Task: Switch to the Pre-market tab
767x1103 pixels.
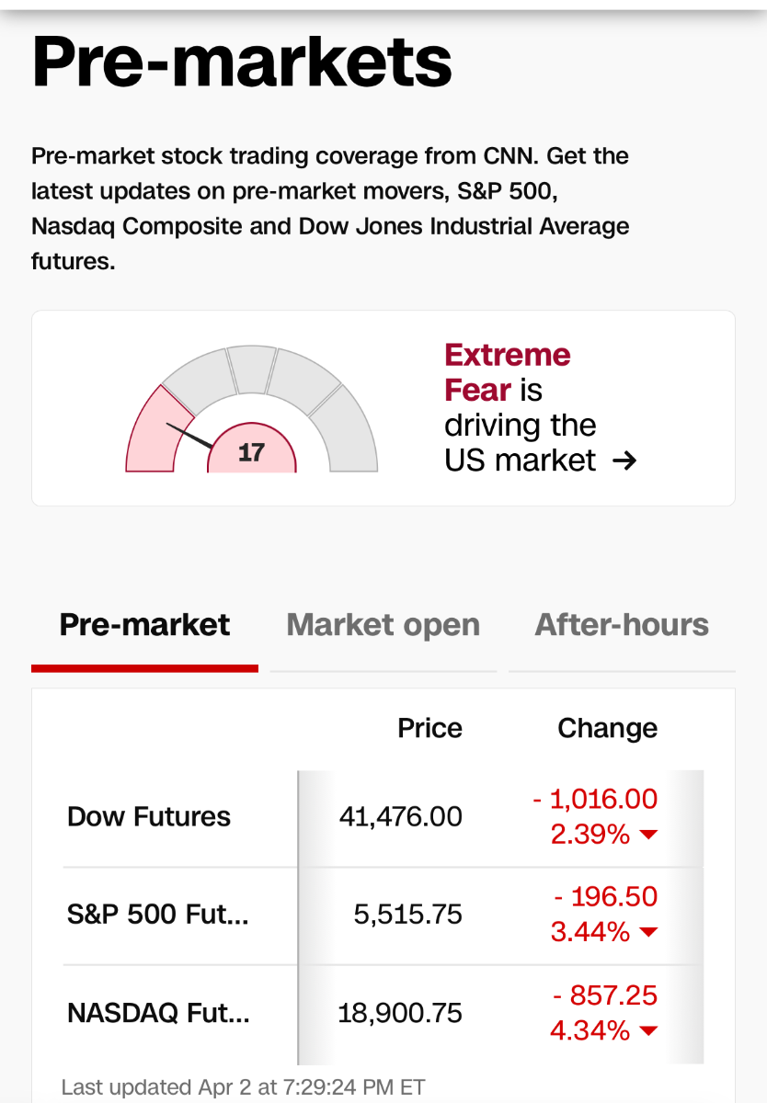Action: (x=144, y=625)
